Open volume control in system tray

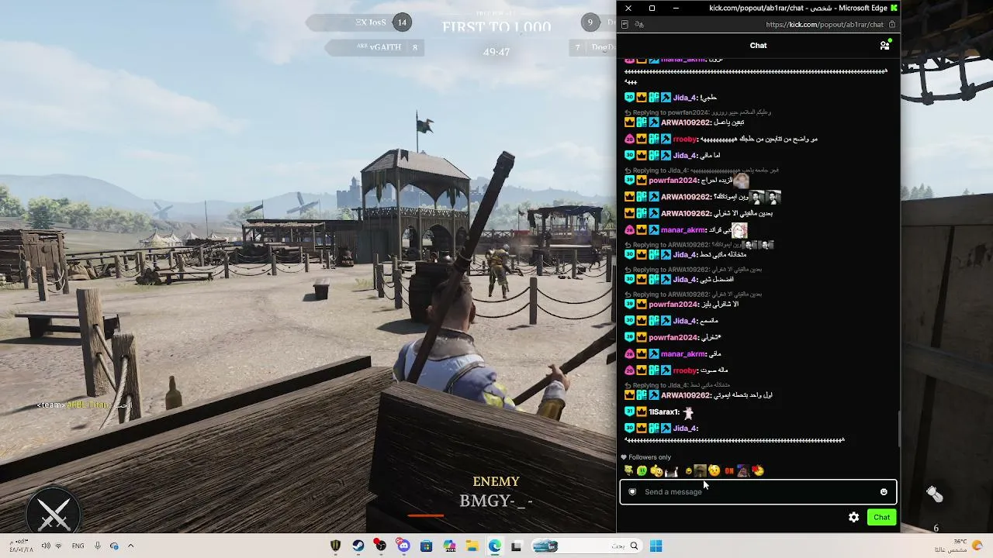46,546
